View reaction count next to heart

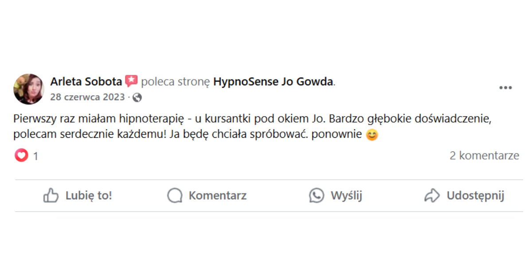click(x=36, y=156)
